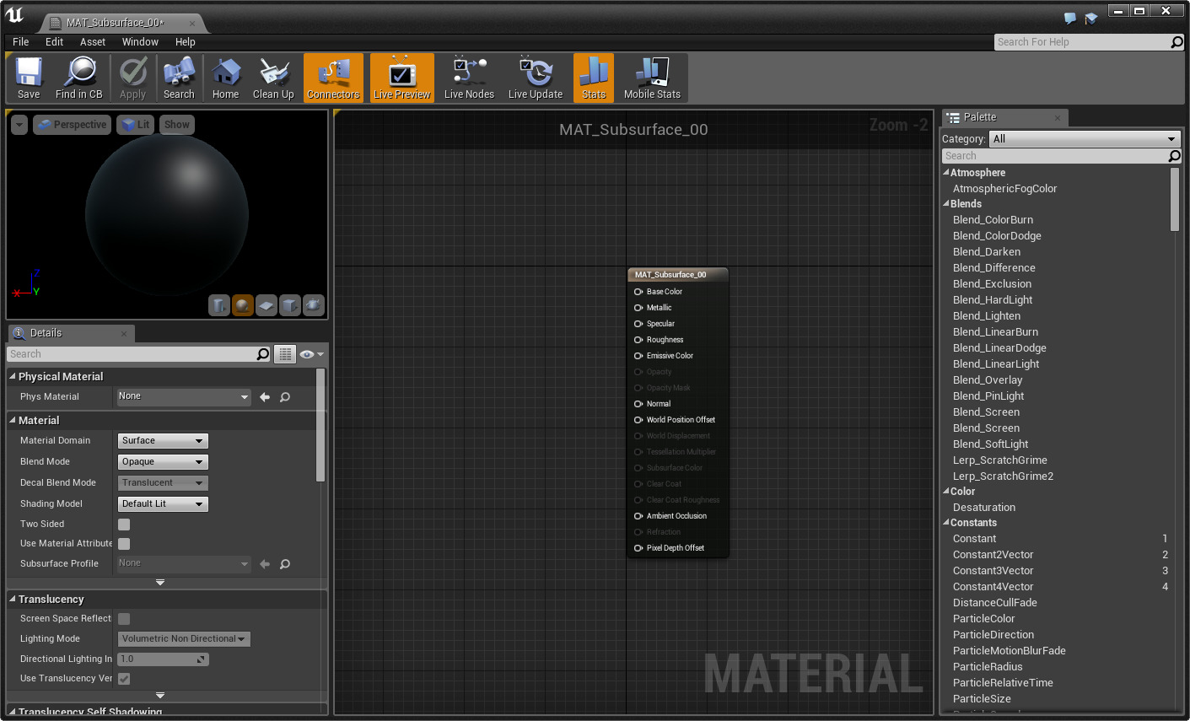Image resolution: width=1190 pixels, height=721 pixels.
Task: Open the Blend Mode dropdown
Action: (x=163, y=462)
